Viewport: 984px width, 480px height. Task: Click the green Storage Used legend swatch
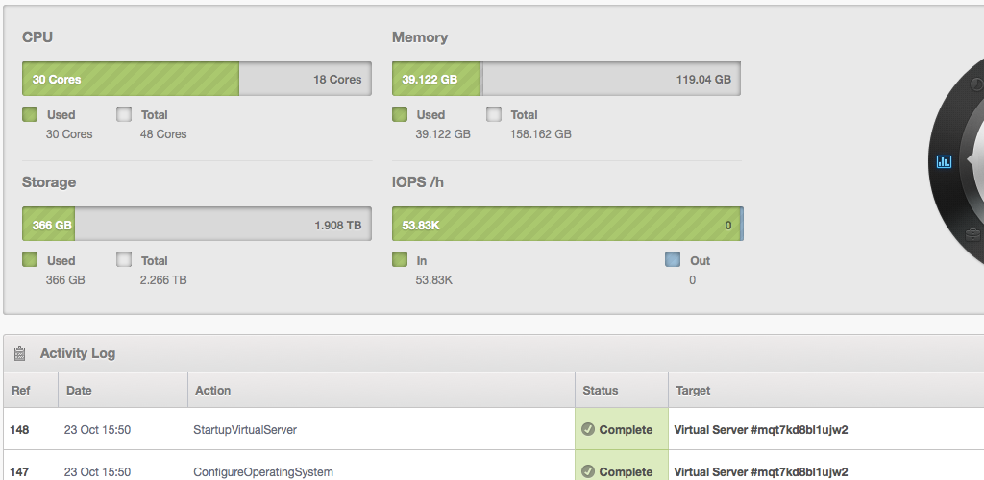(x=30, y=259)
